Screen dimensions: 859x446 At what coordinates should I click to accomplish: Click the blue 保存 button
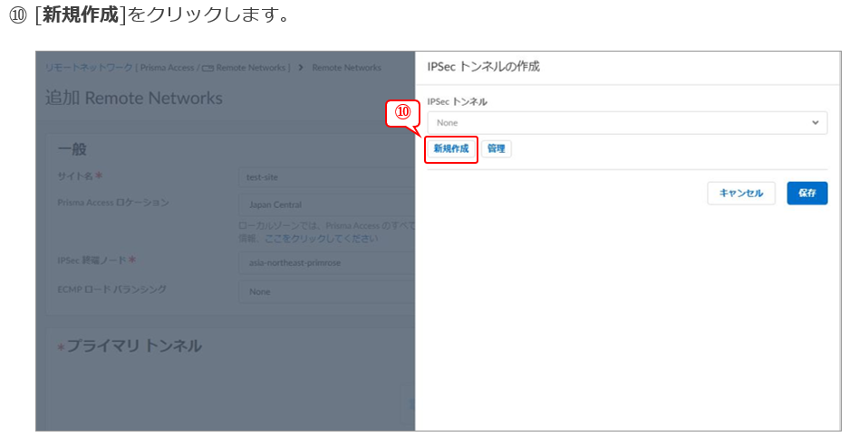pyautogui.click(x=807, y=194)
